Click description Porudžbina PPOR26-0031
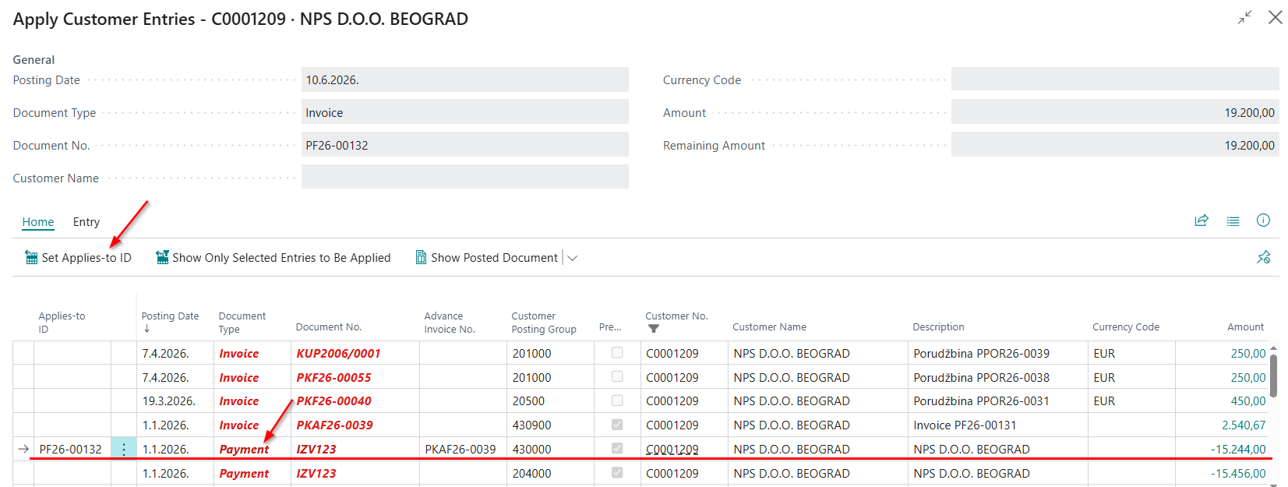 (981, 401)
